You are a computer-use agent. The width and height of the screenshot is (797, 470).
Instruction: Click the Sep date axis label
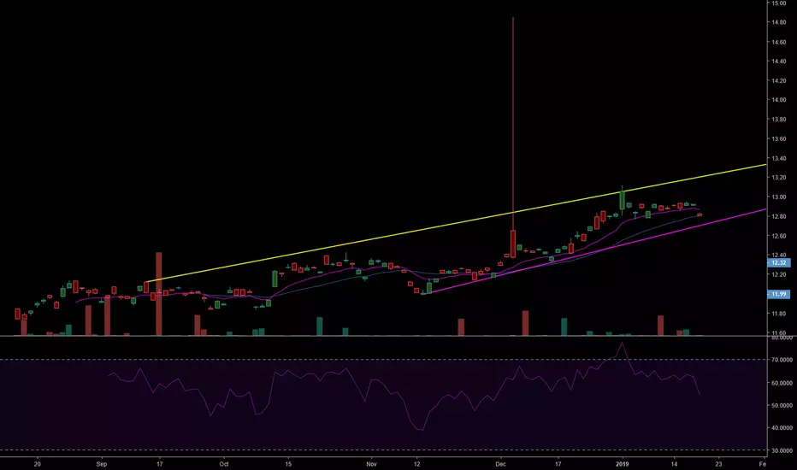click(x=102, y=464)
